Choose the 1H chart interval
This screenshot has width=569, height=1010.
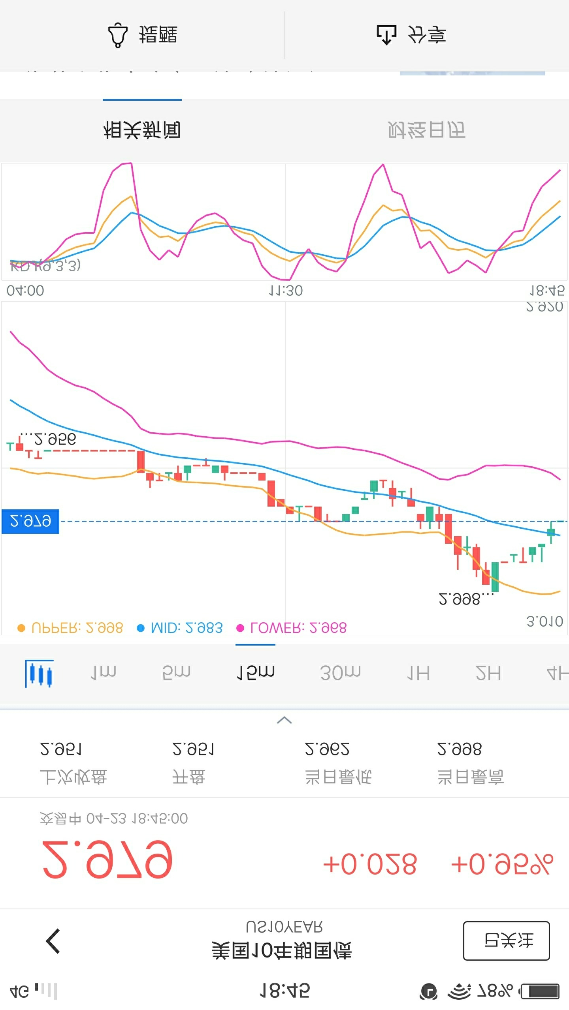[418, 672]
